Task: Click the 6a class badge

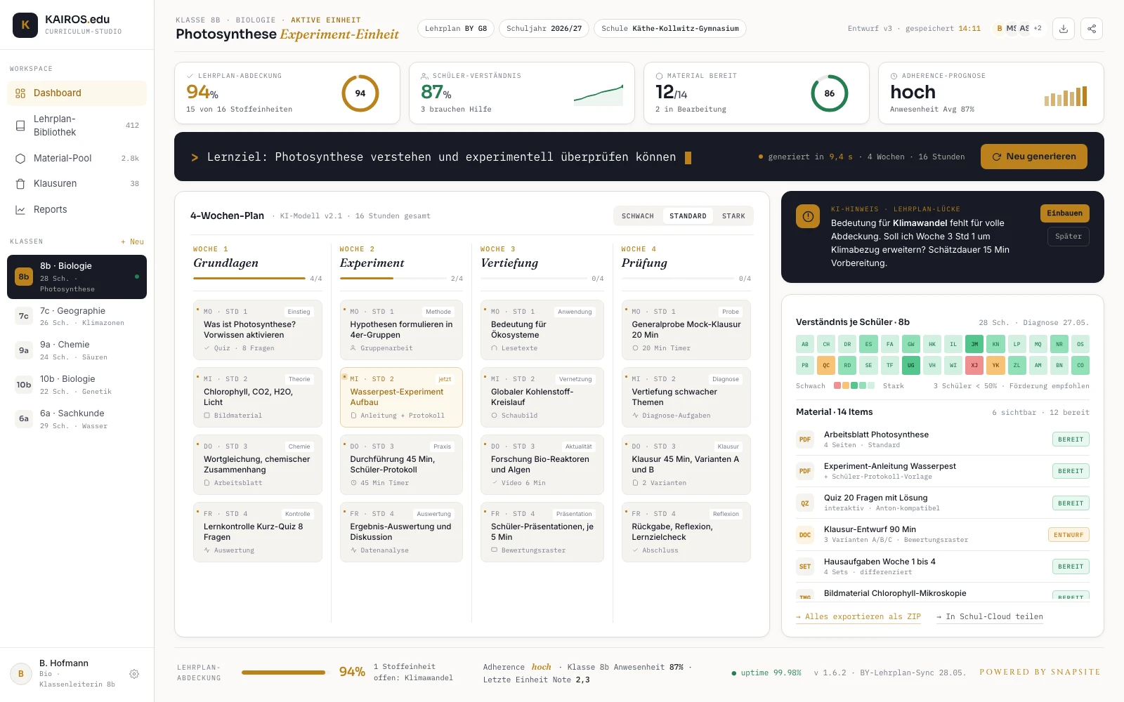Action: coord(24,419)
